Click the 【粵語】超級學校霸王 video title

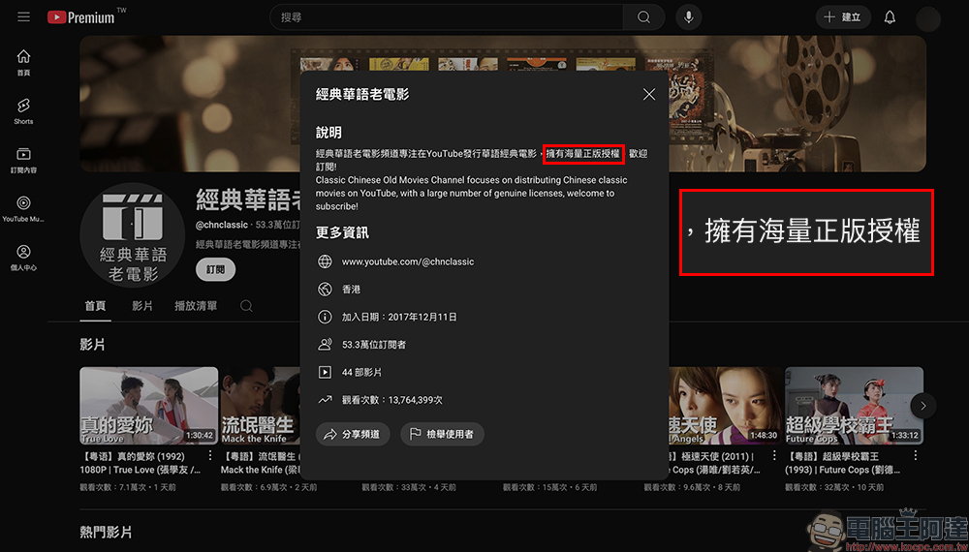[843, 463]
